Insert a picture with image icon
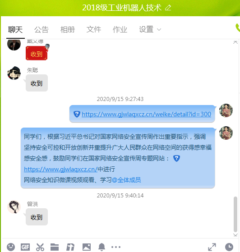The height and width of the screenshot is (252, 240). pos(87,247)
